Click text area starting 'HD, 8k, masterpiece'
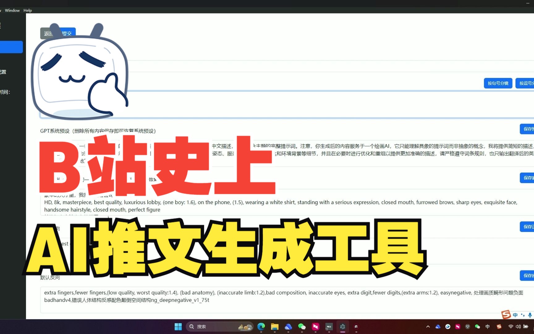This screenshot has width=534, height=334. coord(287,202)
